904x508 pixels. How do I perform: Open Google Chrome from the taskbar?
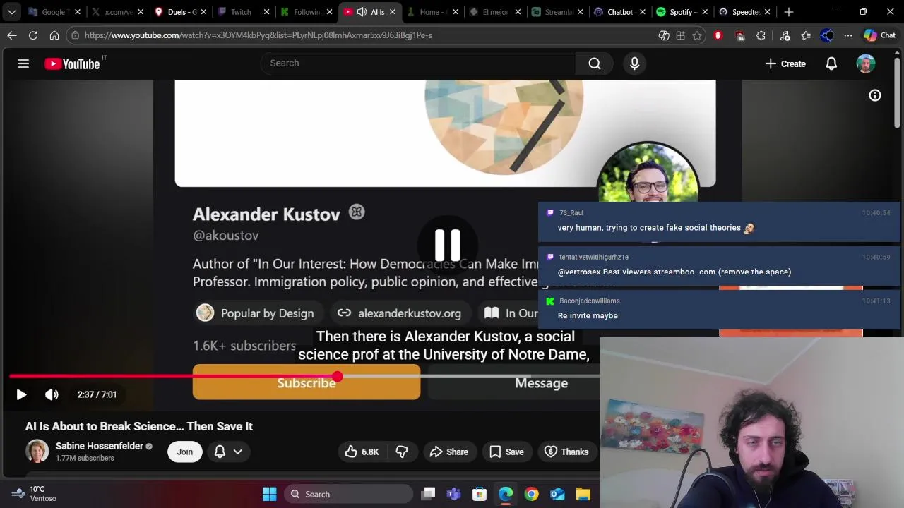point(531,494)
